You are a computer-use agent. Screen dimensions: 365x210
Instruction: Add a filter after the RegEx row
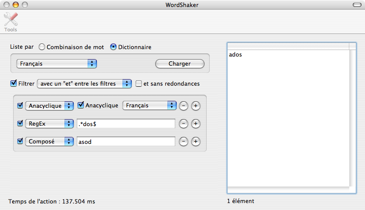pyautogui.click(x=196, y=123)
